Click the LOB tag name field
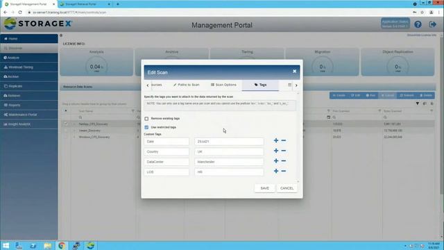Image resolution: width=444 pixels, height=250 pixels. tap(166, 172)
